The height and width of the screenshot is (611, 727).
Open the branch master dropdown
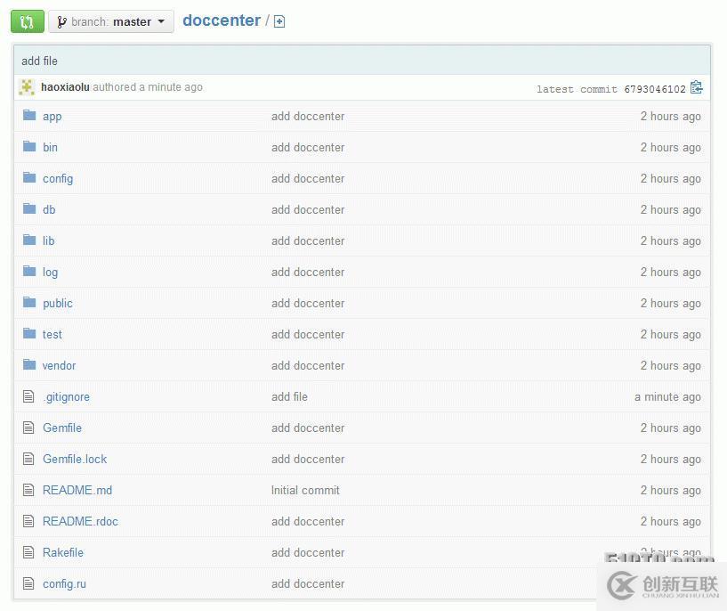[x=111, y=21]
